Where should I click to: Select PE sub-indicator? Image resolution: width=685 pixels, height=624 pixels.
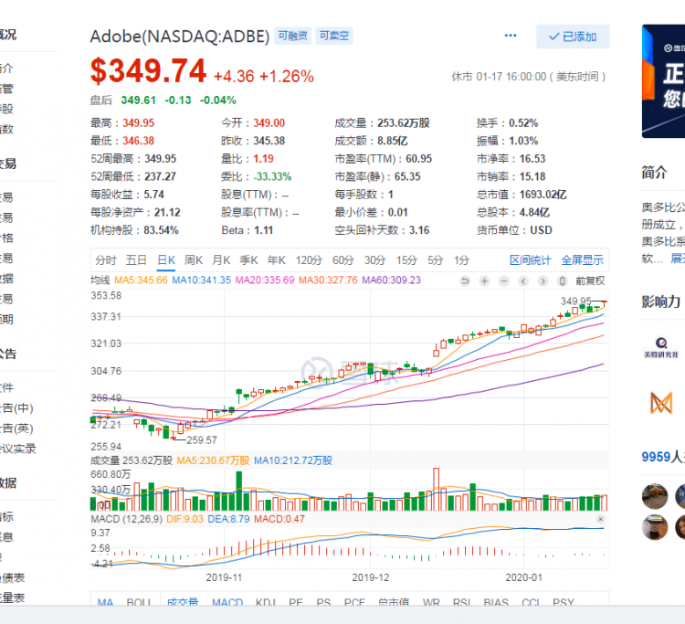coord(296,602)
